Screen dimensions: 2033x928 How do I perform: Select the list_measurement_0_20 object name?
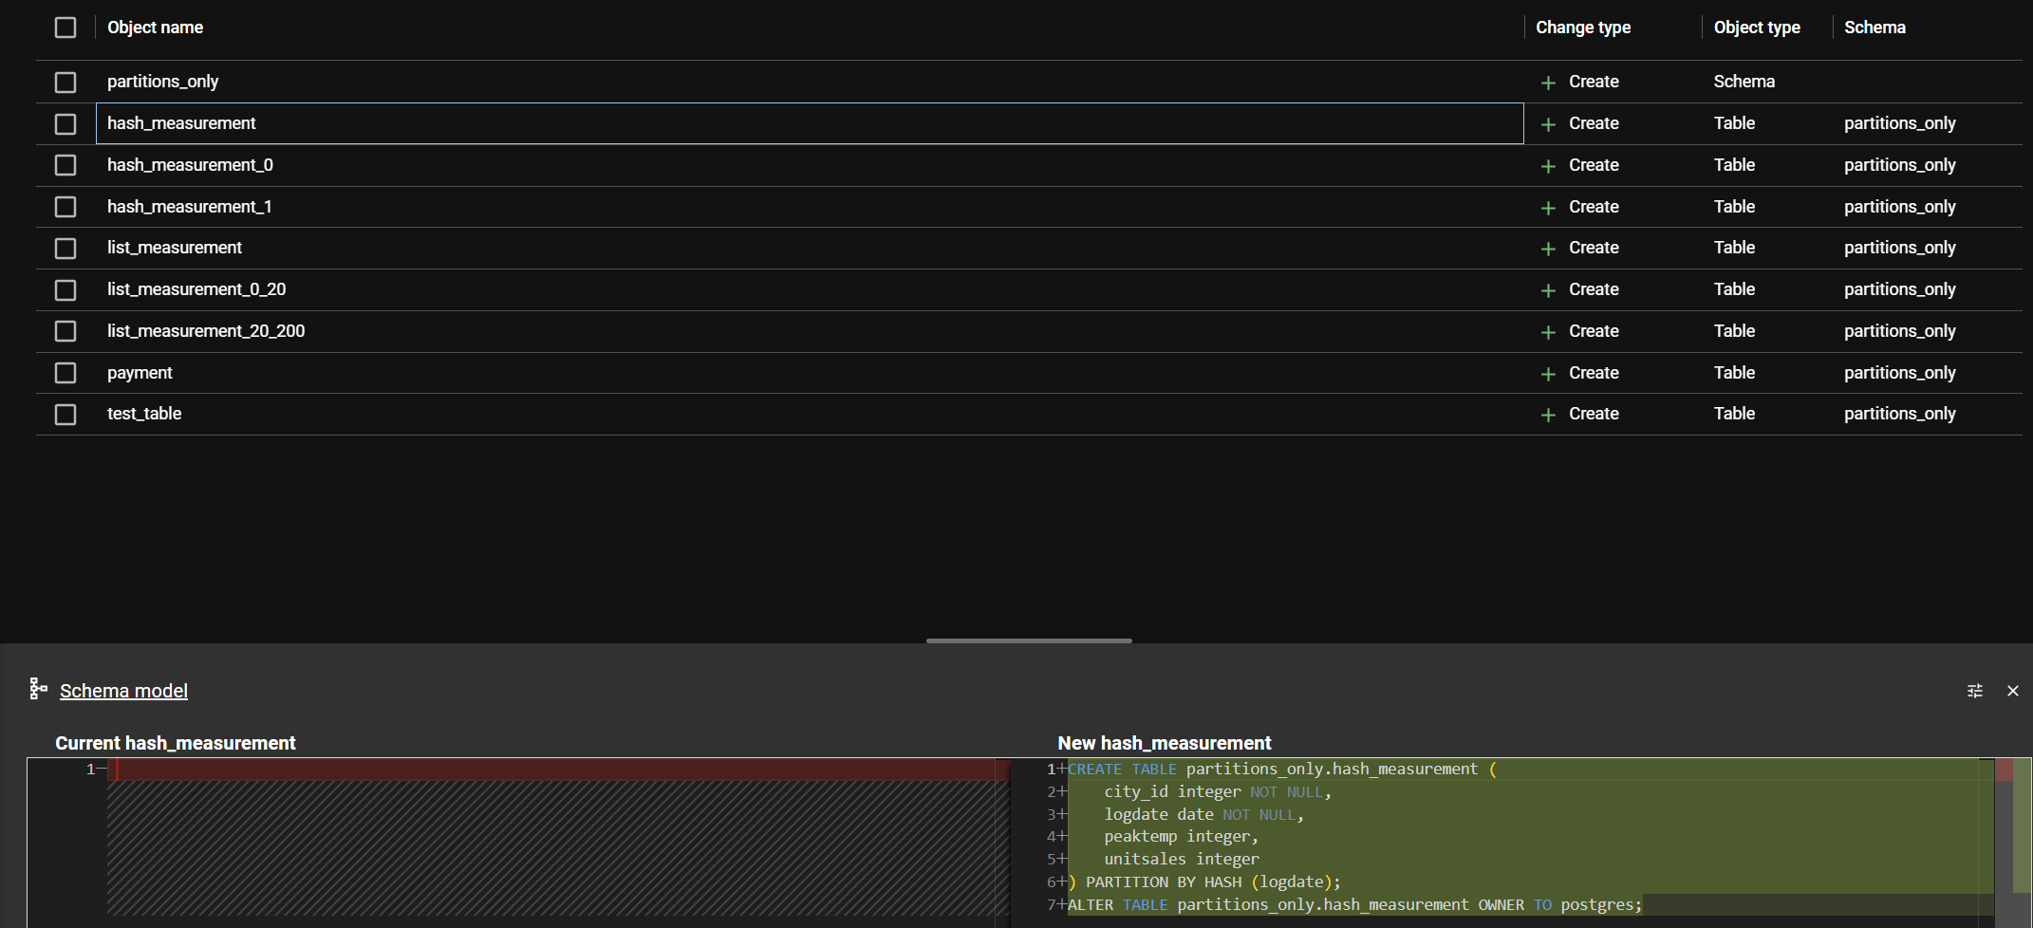click(196, 289)
